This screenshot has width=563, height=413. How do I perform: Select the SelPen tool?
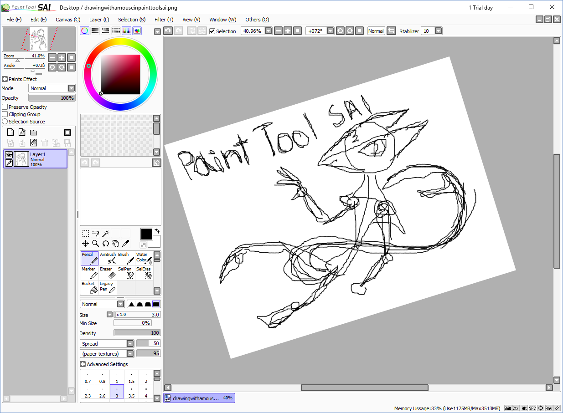click(x=126, y=273)
